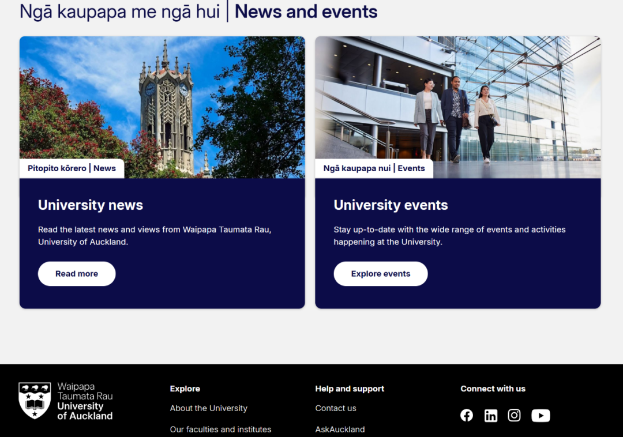Open the About the University link
The height and width of the screenshot is (437, 623).
(208, 408)
